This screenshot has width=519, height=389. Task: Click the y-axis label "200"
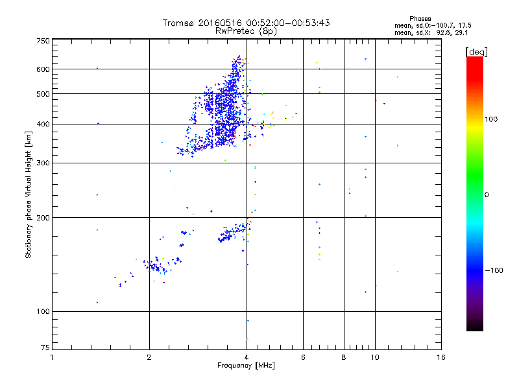[x=43, y=218]
